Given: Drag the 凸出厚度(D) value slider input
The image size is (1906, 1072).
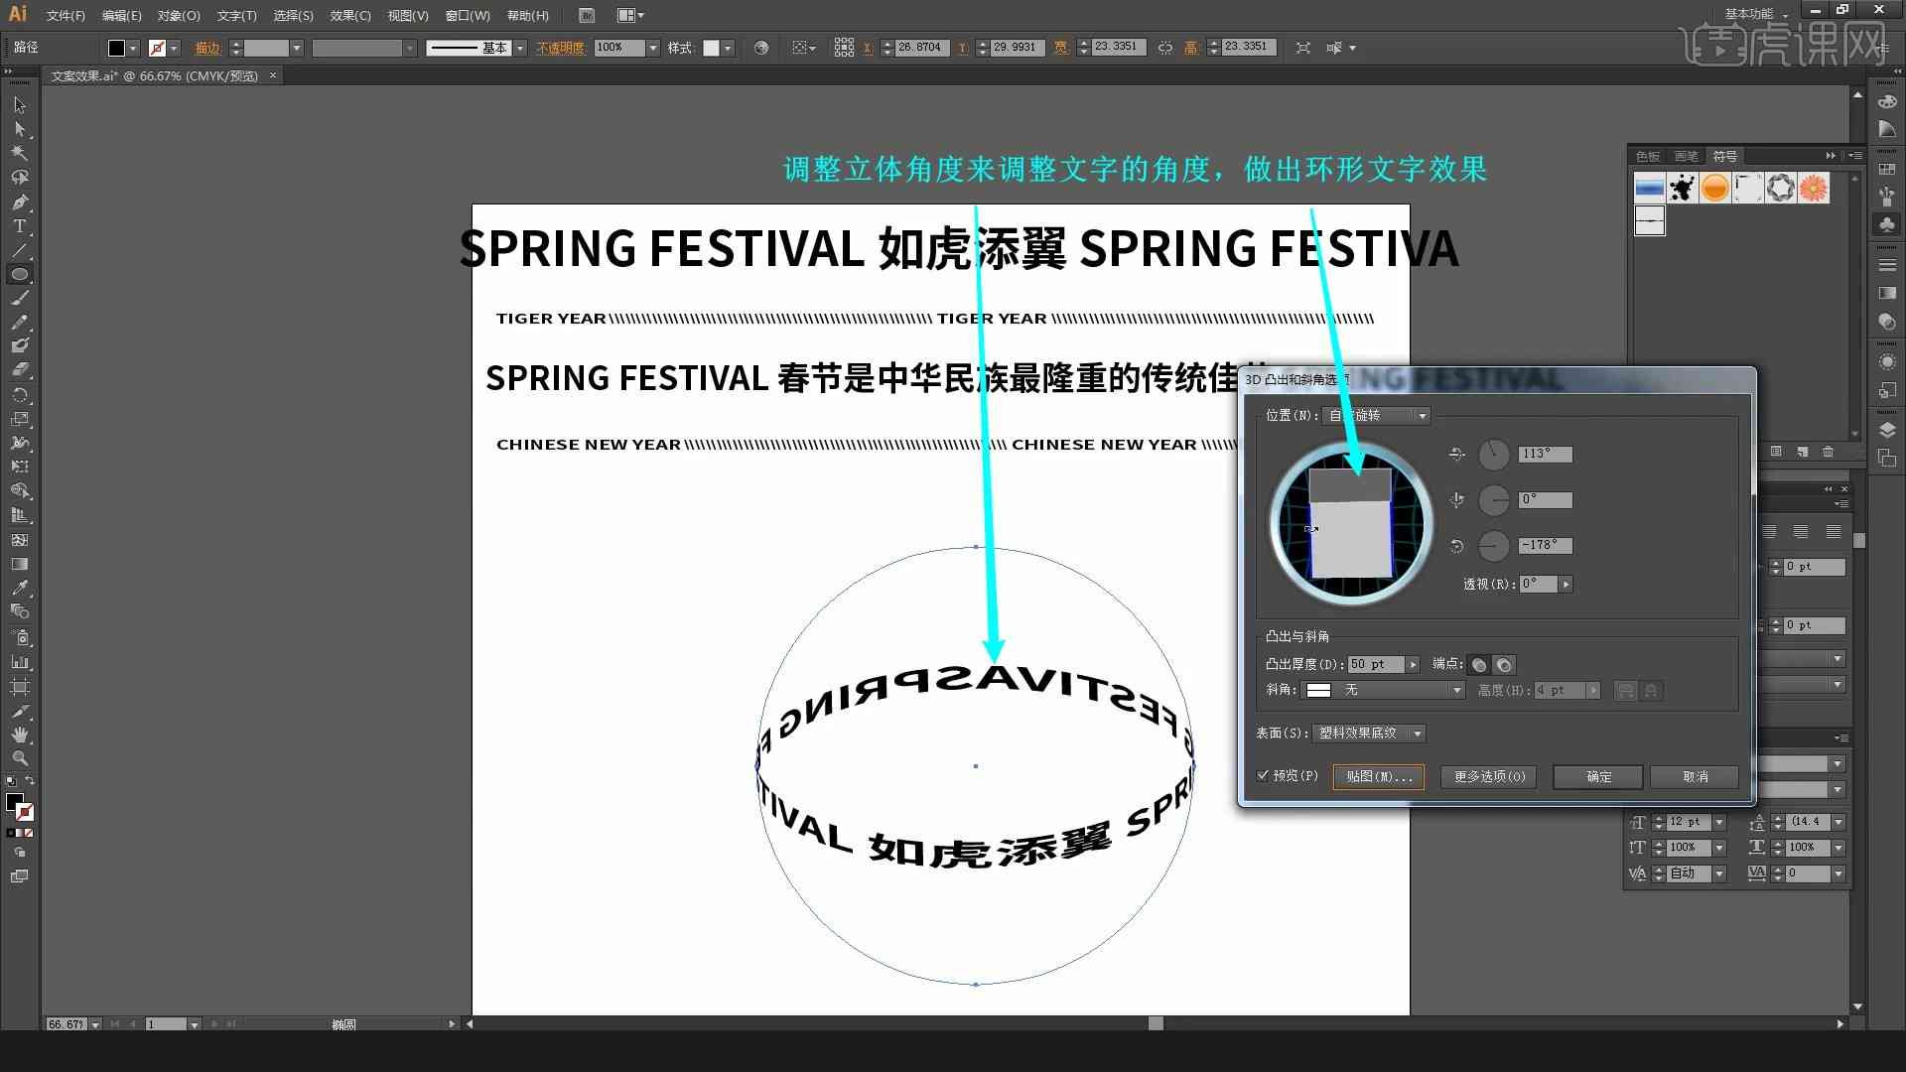Looking at the screenshot, I should click(1376, 664).
